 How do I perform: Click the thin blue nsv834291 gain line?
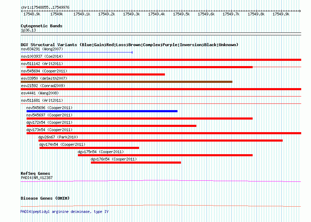[x=77, y=52]
